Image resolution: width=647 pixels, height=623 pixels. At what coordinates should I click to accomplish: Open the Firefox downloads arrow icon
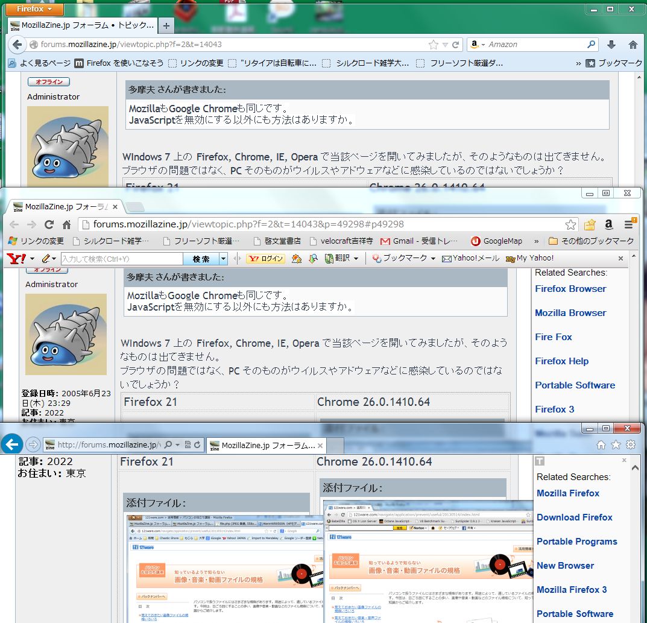point(611,45)
